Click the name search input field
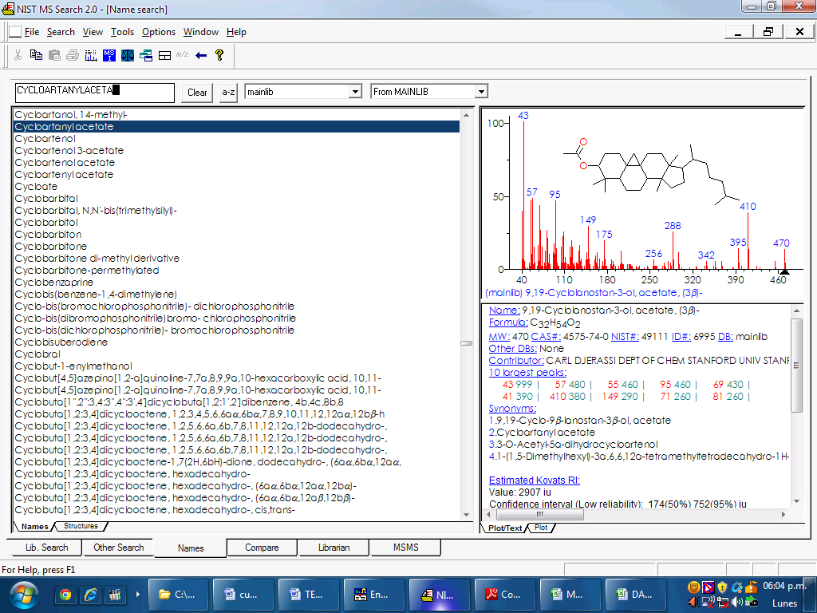This screenshot has width=817, height=613. click(94, 93)
